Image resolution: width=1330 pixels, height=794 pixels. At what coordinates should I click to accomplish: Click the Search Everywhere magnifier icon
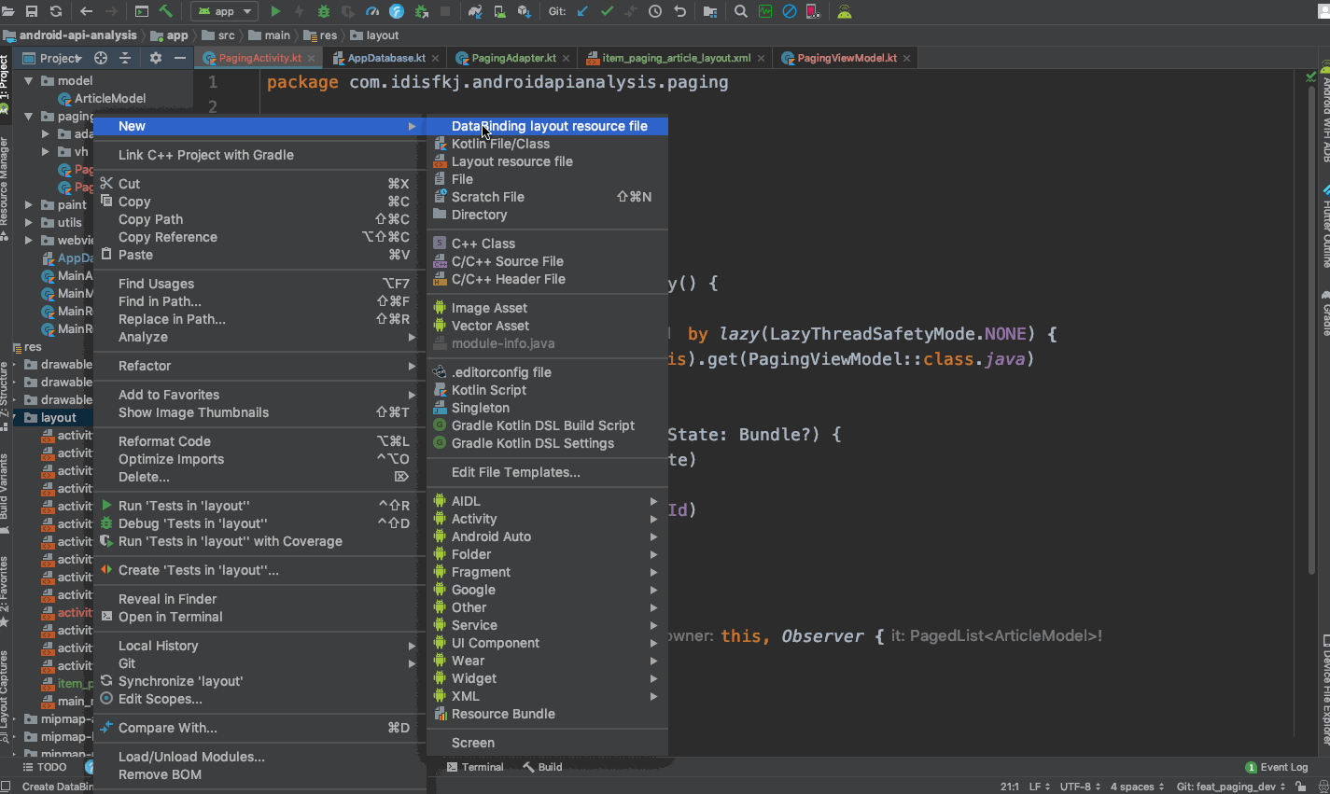[x=740, y=11]
